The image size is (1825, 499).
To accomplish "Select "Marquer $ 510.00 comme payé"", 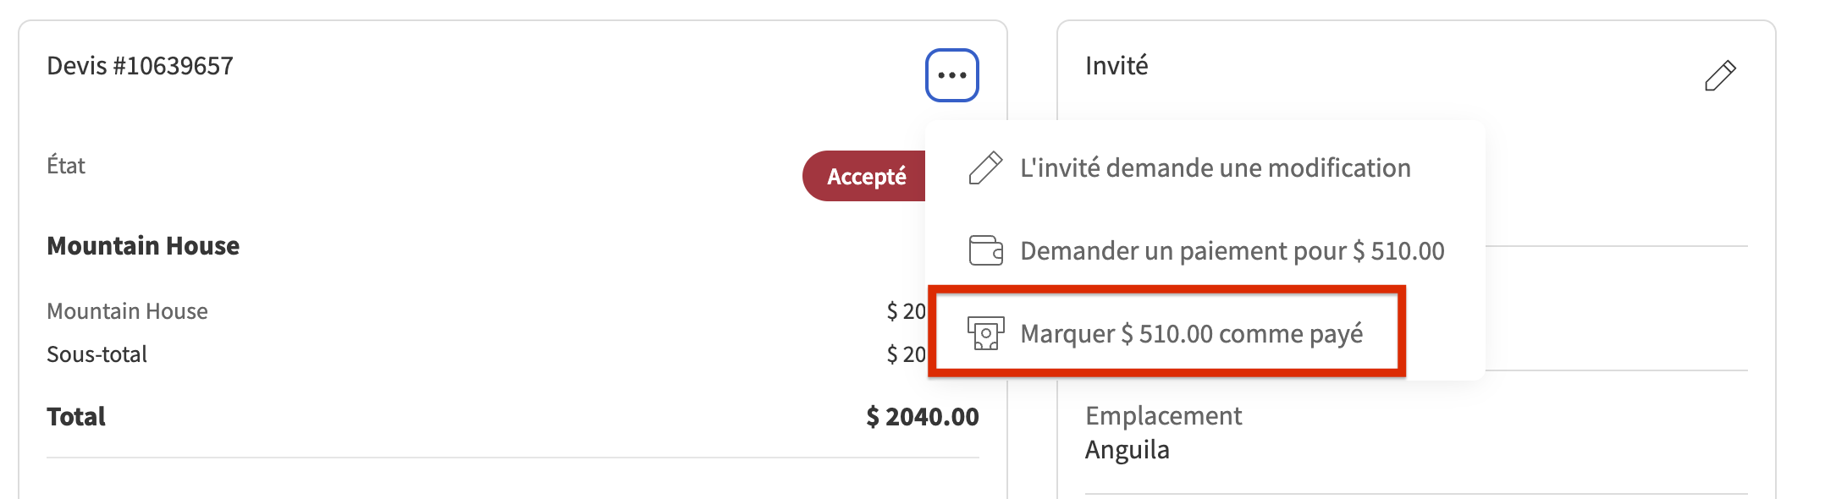I will point(1191,333).
